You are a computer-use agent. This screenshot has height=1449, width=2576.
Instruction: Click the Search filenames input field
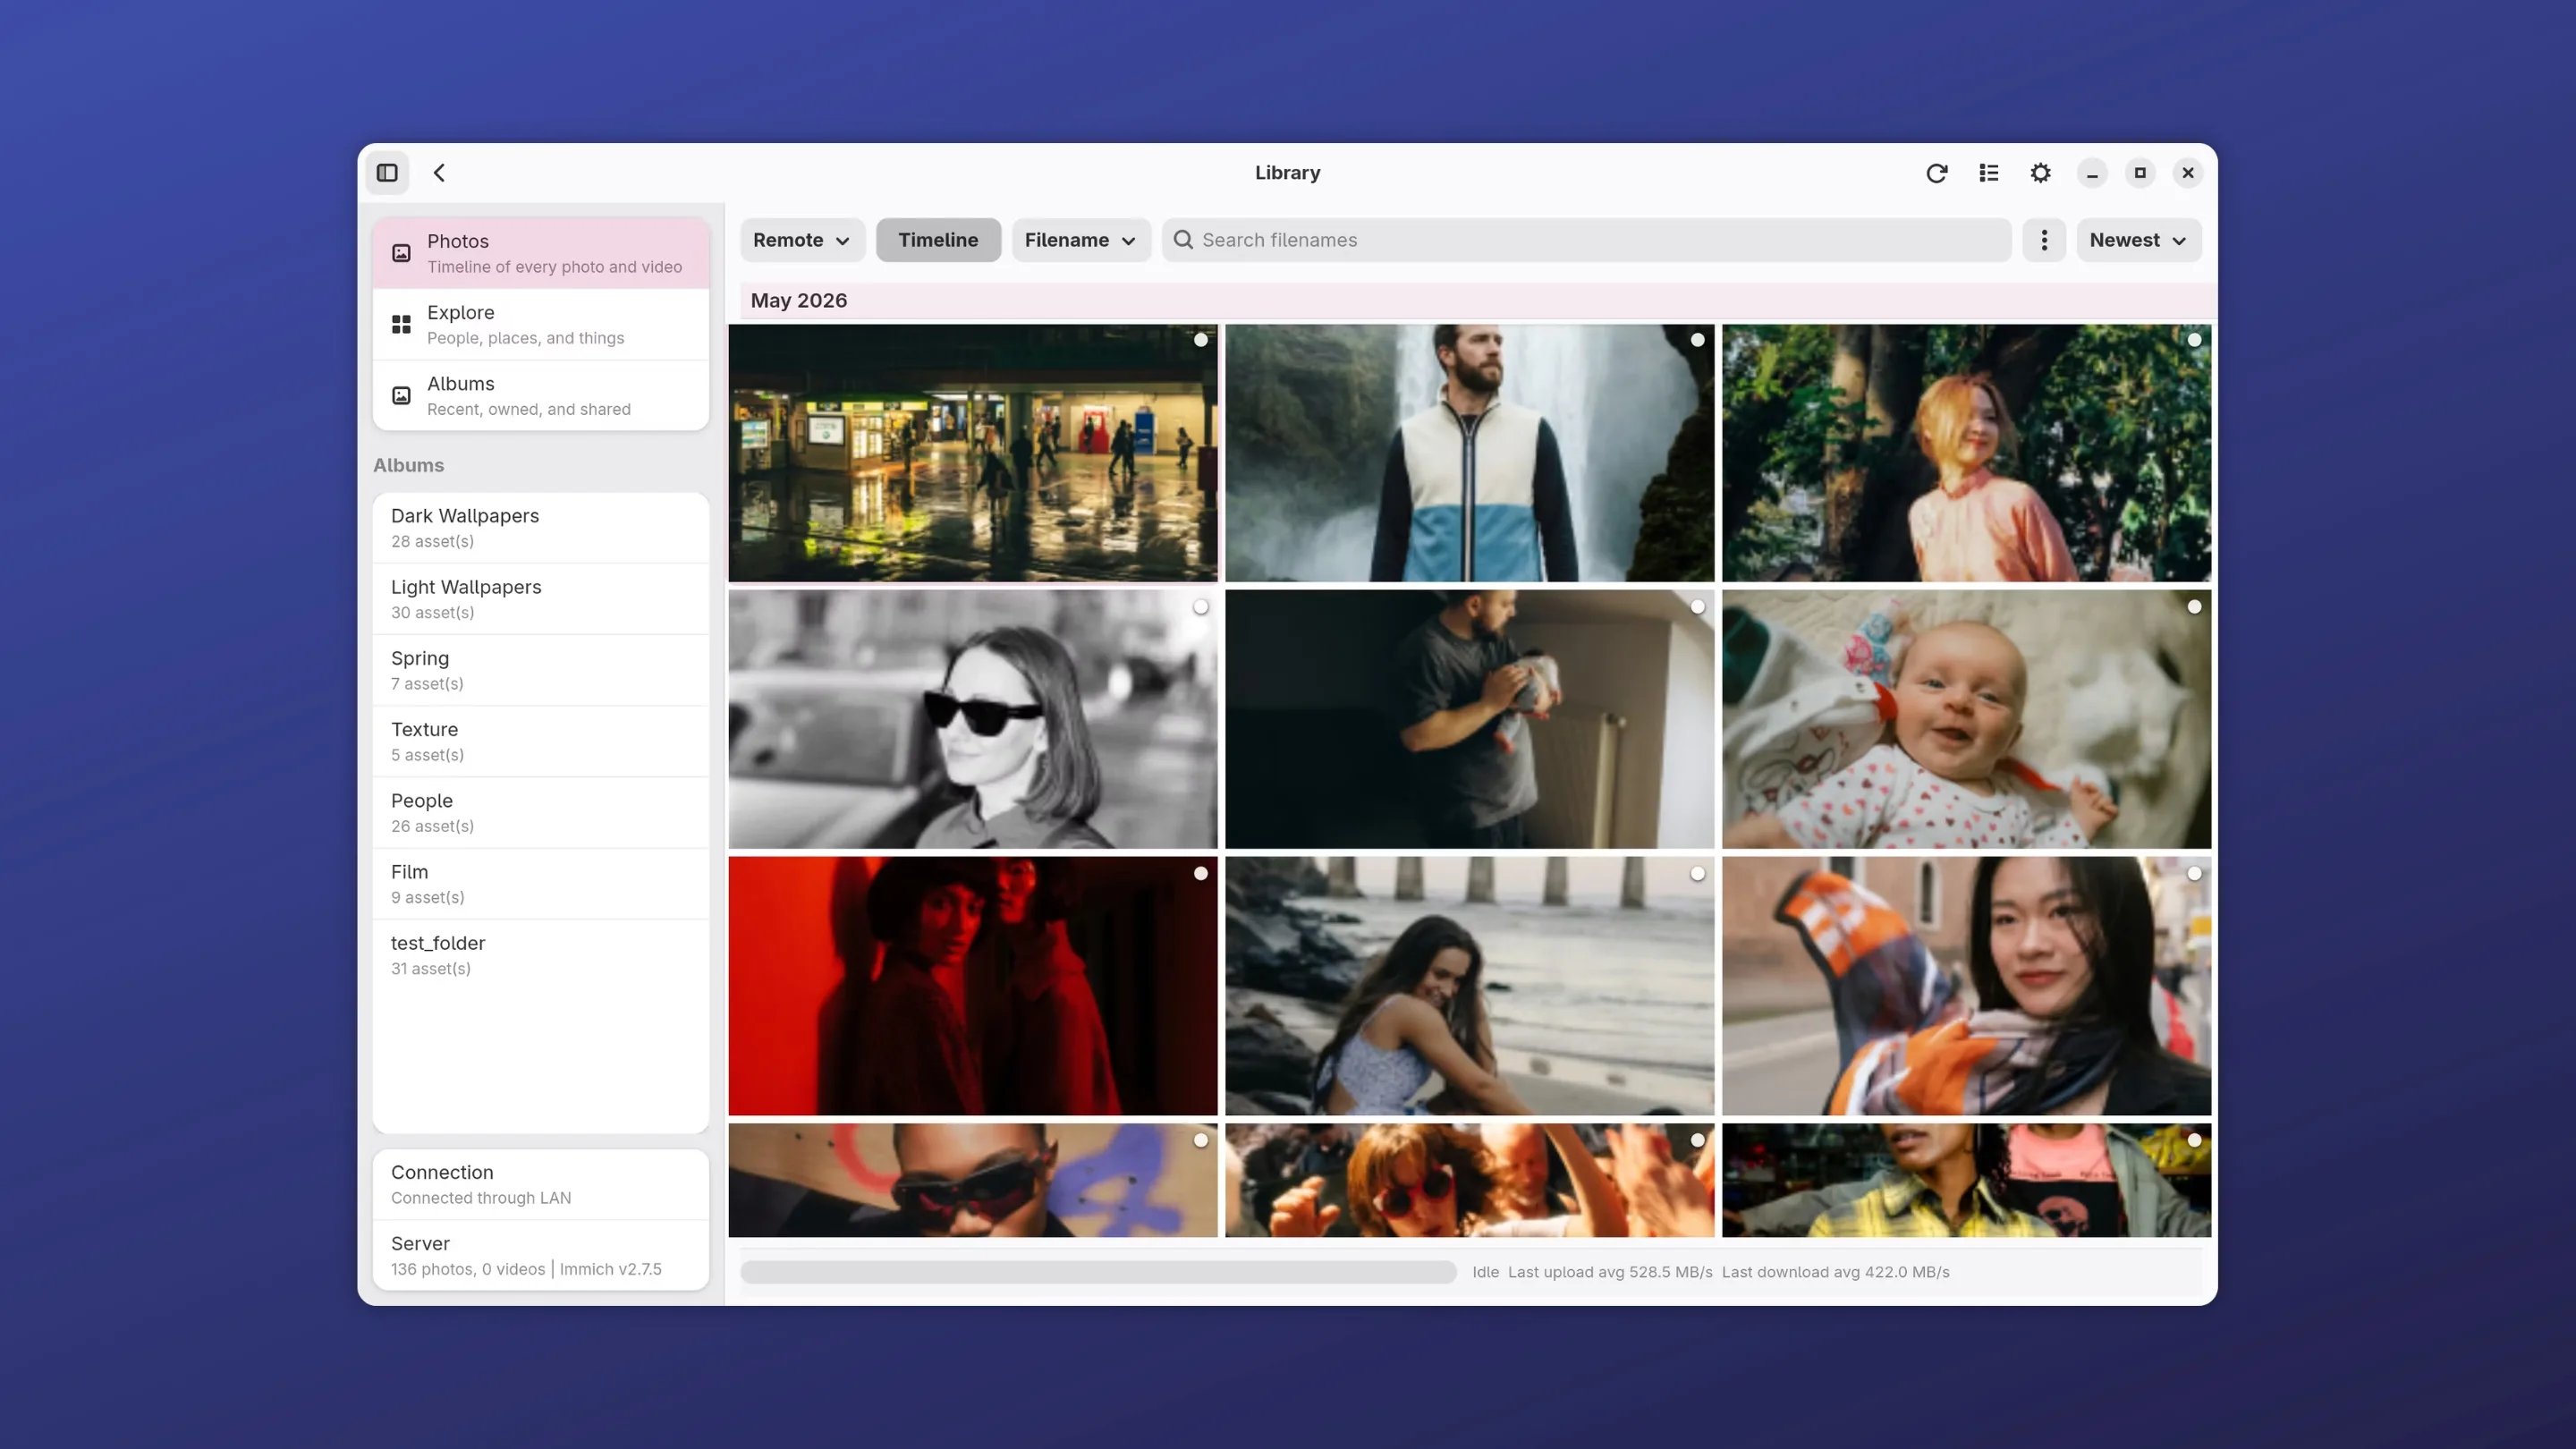tap(1587, 240)
